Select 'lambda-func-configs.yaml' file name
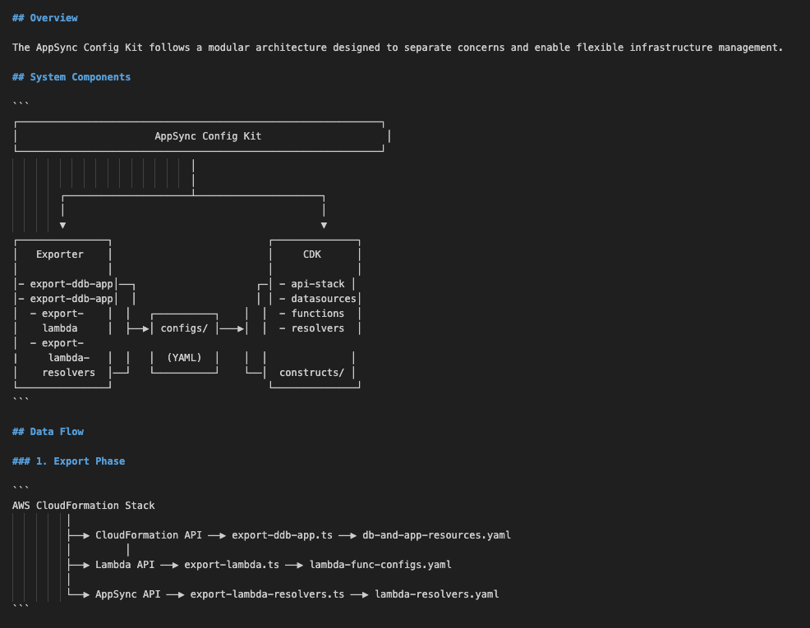The image size is (810, 628). pyautogui.click(x=380, y=565)
